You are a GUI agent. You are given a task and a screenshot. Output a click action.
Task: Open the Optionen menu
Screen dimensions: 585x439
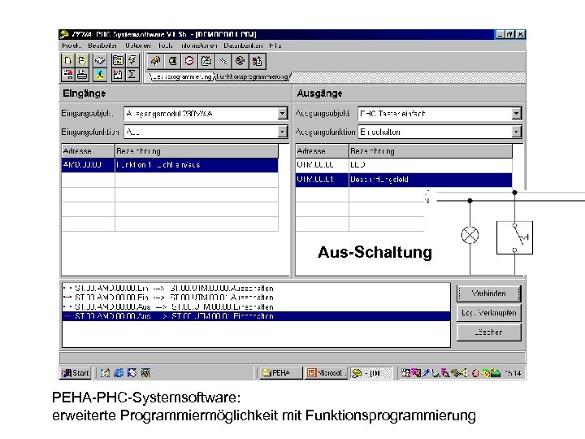[x=138, y=46]
